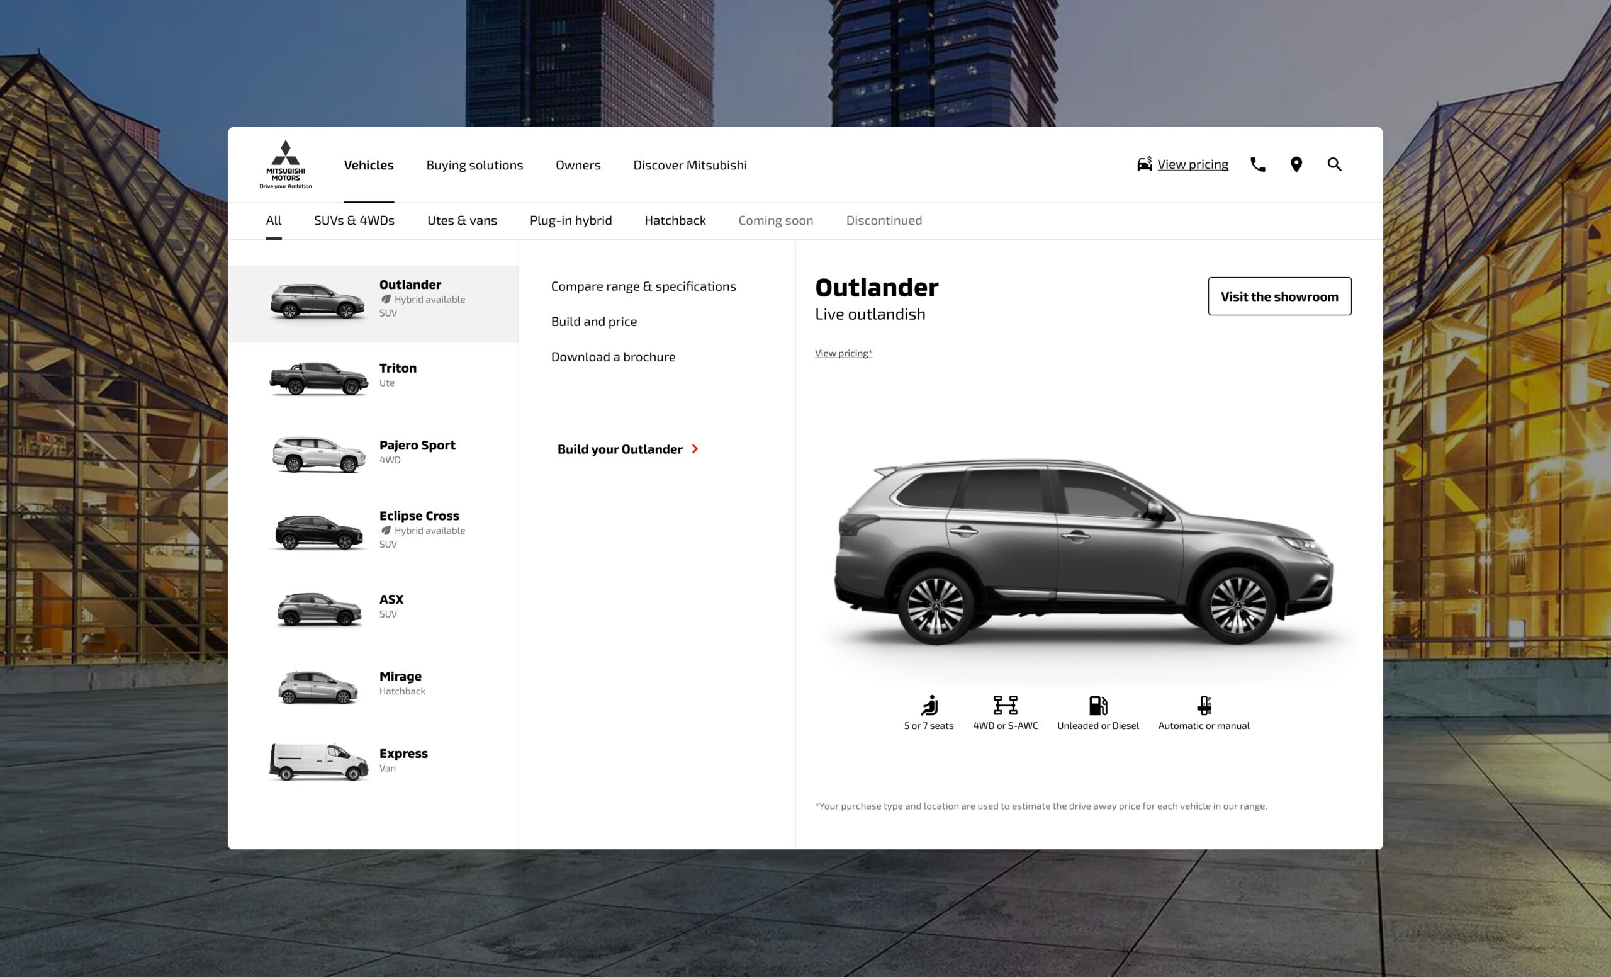Click the Triton name in the list
Image resolution: width=1611 pixels, height=977 pixels.
[398, 368]
